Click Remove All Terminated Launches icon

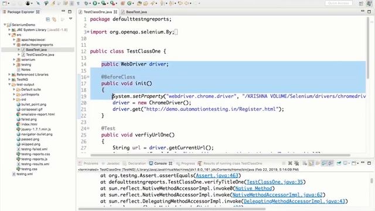[296, 163]
